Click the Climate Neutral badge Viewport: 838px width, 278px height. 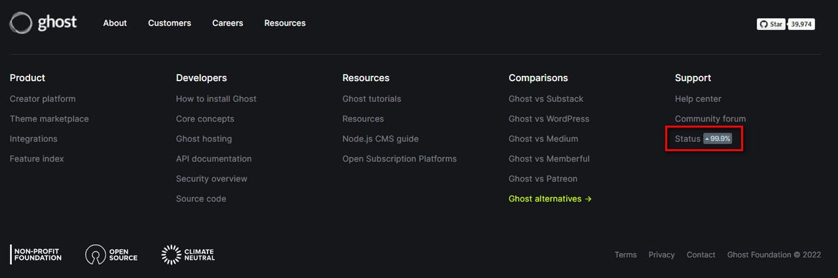click(189, 254)
